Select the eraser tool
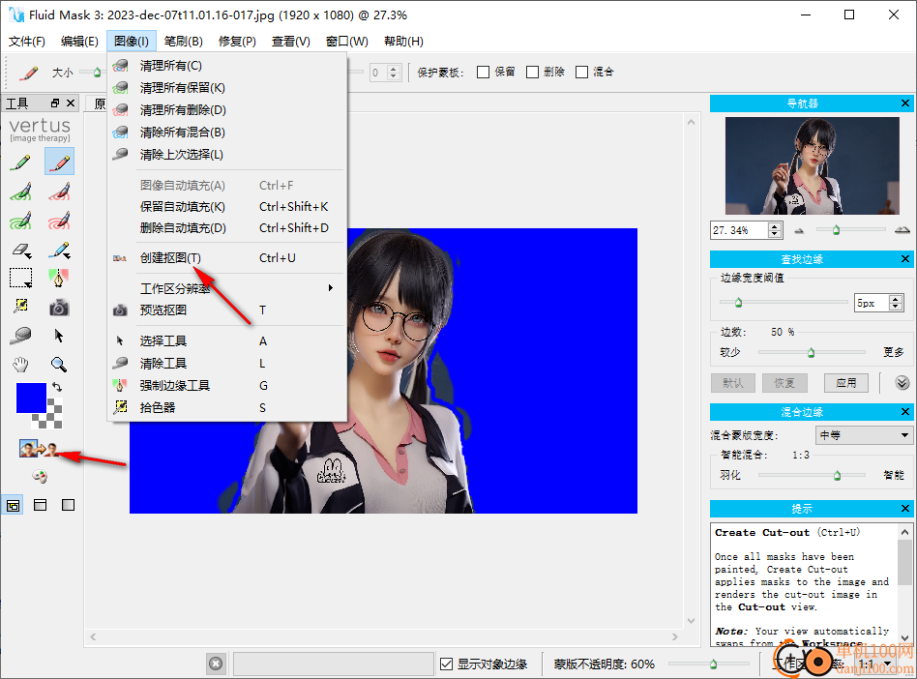The height and width of the screenshot is (679, 917). 21,251
